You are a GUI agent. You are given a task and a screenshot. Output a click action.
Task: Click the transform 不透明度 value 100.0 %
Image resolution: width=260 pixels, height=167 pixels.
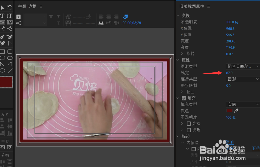coord(232,22)
